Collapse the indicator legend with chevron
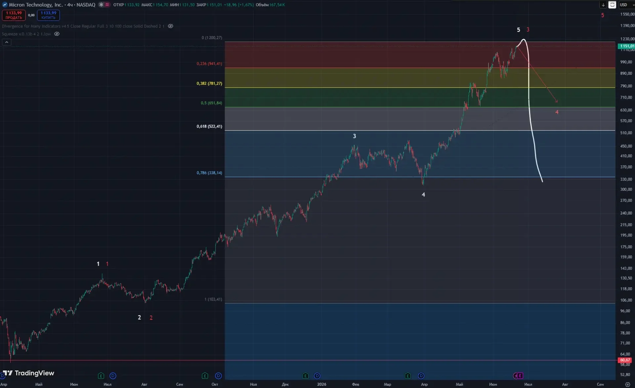The image size is (635, 388). coord(7,42)
